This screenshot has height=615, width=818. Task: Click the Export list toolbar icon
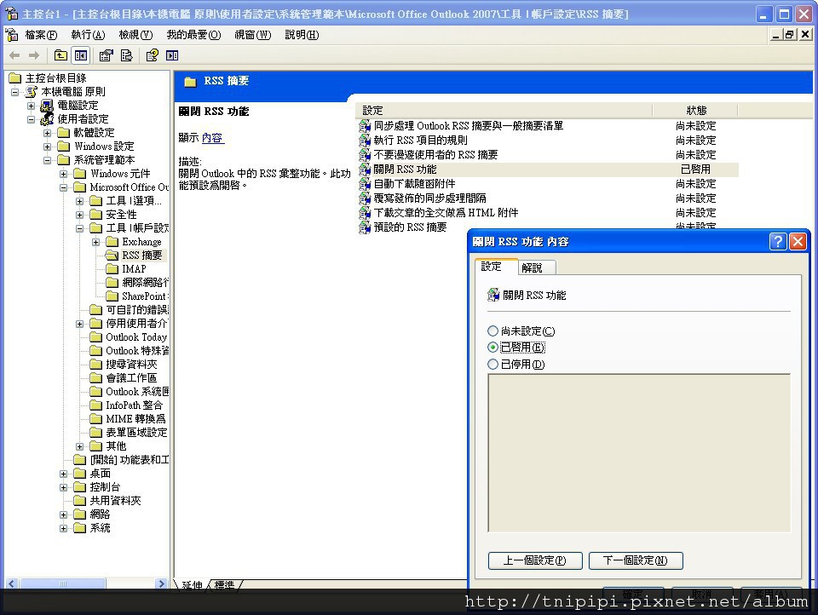point(126,55)
